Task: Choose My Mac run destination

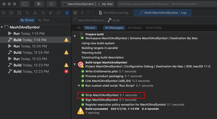Action: [x=105, y=4]
